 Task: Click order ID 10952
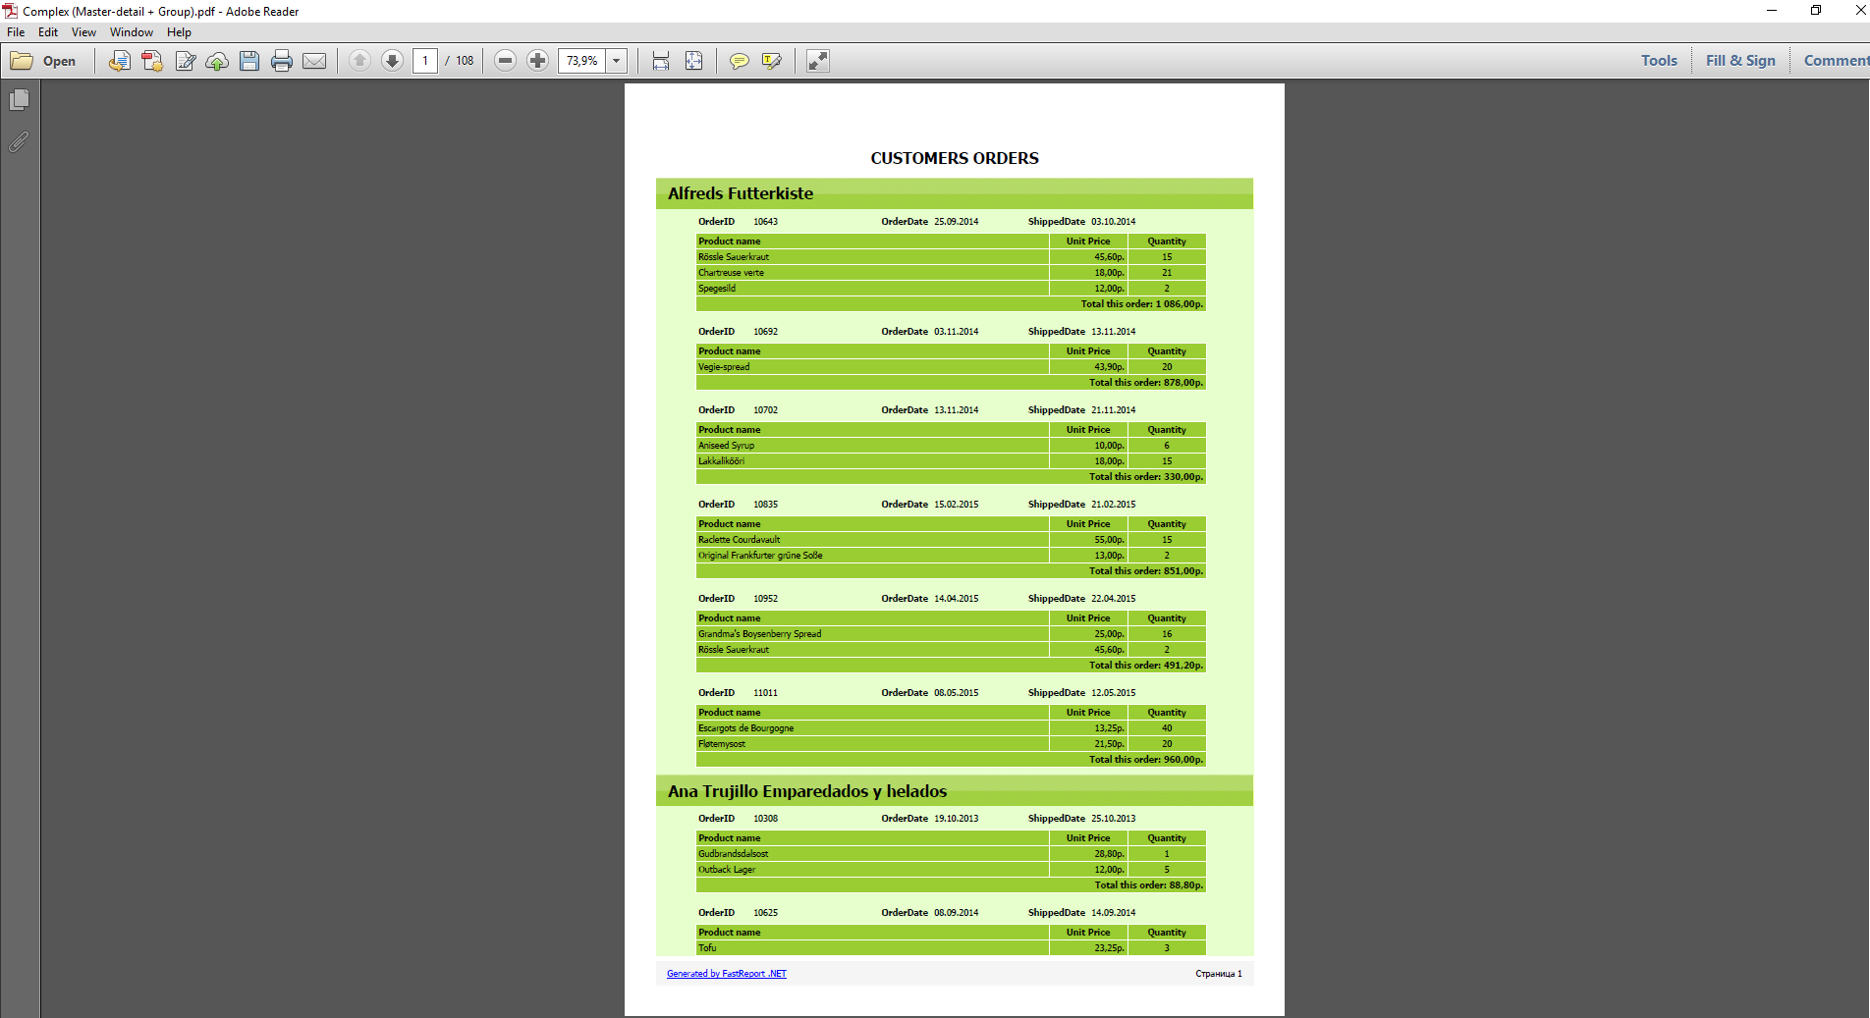click(x=765, y=599)
